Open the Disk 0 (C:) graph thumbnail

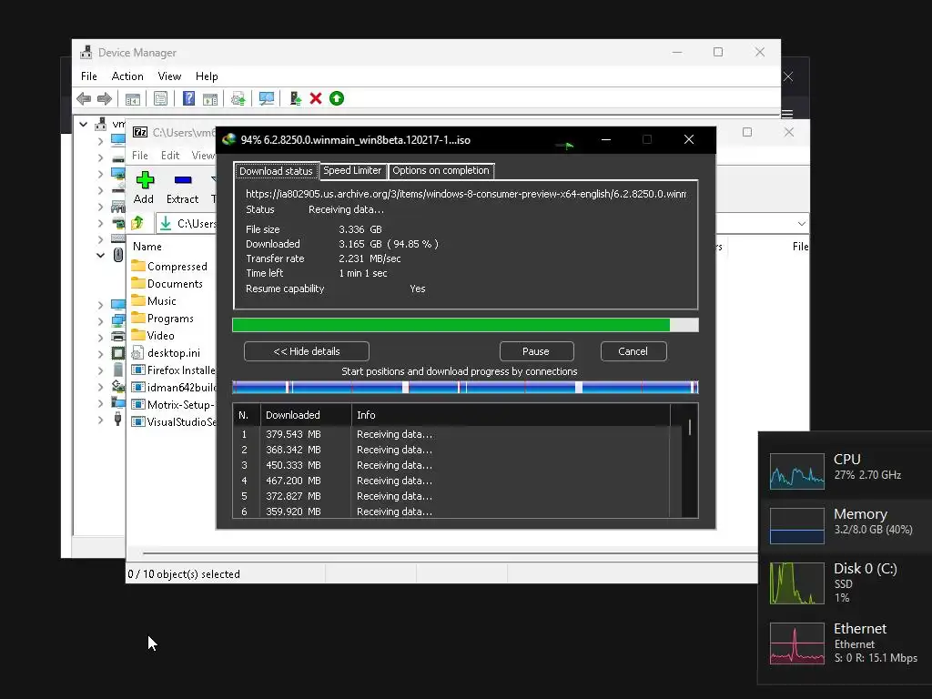[797, 582]
